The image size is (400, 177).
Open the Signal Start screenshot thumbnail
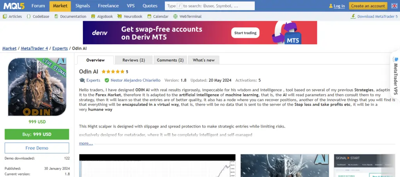(x=364, y=166)
